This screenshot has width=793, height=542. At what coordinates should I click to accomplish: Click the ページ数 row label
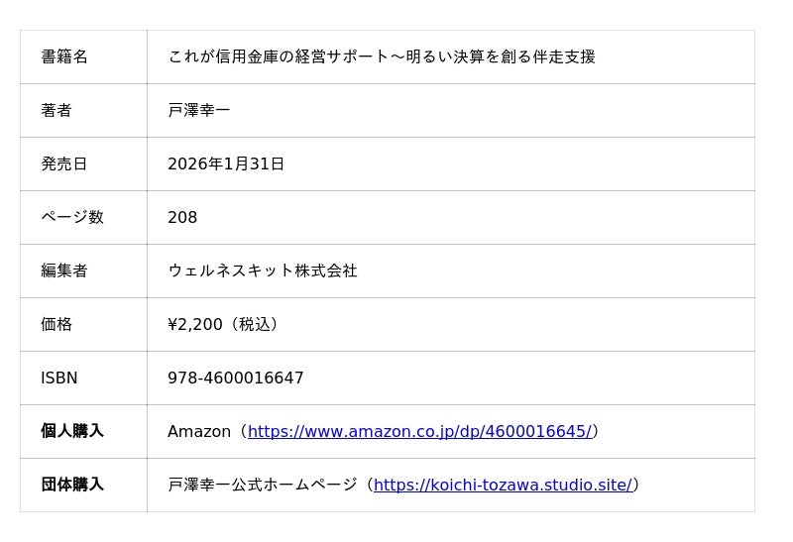72,217
